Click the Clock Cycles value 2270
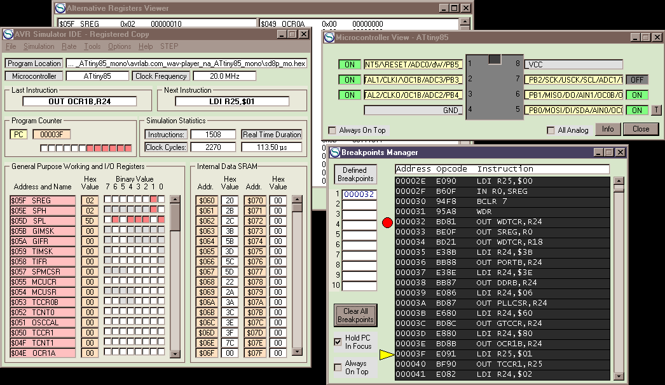This screenshot has height=385, width=665. pyautogui.click(x=213, y=147)
